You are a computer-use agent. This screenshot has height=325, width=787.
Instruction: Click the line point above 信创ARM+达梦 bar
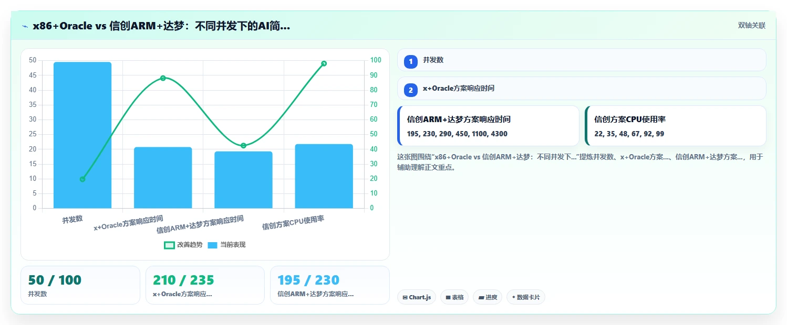point(243,146)
